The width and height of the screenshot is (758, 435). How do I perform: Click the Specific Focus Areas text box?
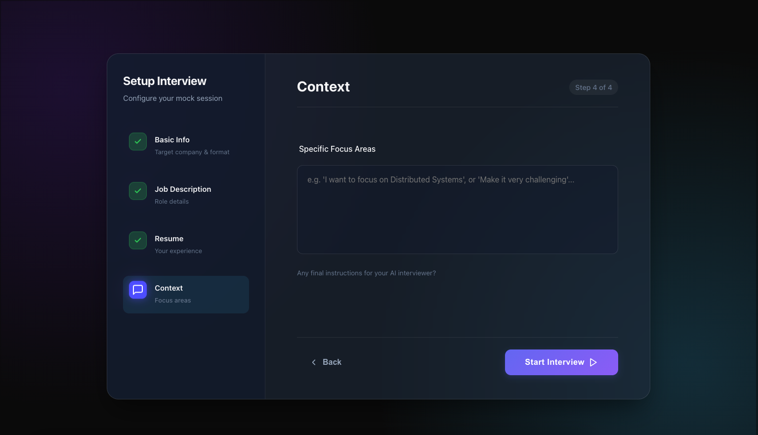tap(457, 209)
